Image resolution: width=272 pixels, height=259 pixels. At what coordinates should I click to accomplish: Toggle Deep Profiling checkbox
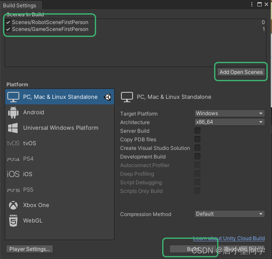(197, 174)
